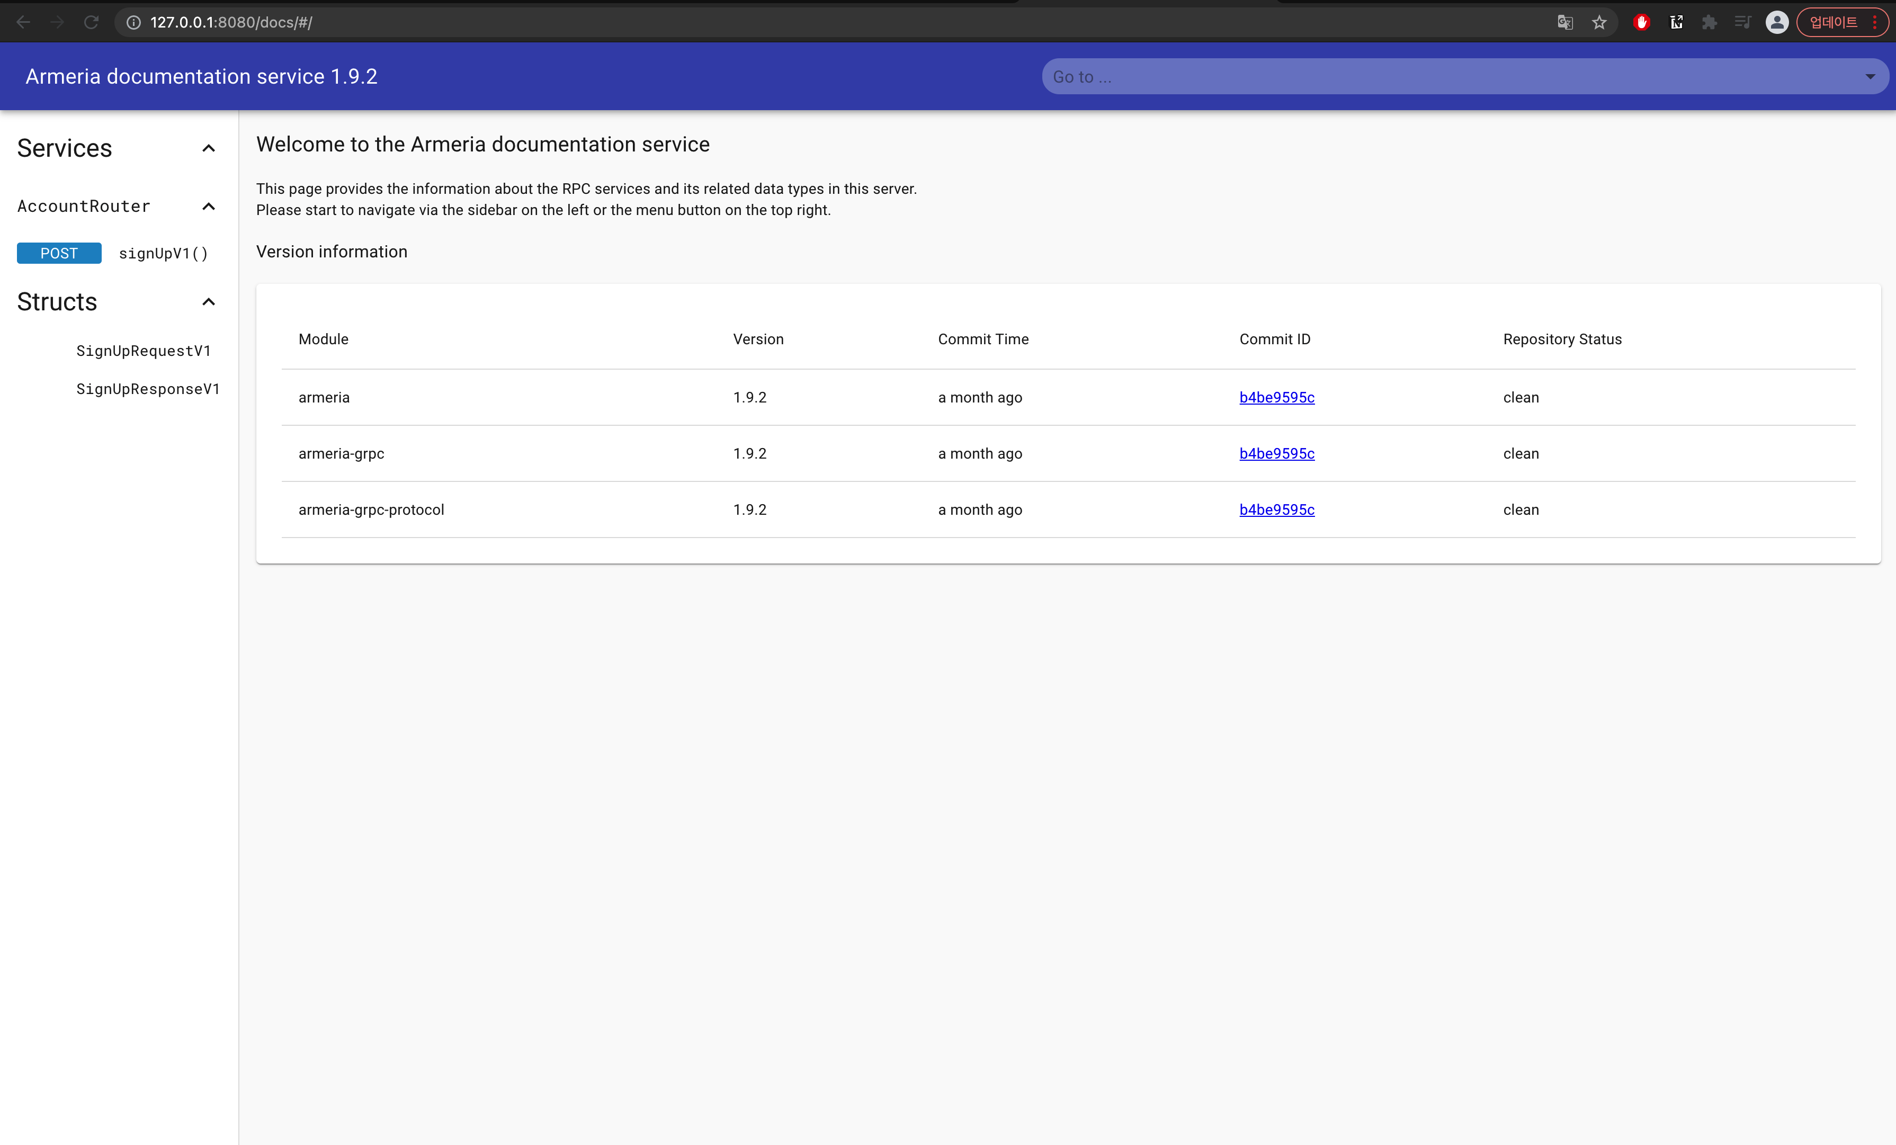Open the media control playlist icon

[1743, 22]
